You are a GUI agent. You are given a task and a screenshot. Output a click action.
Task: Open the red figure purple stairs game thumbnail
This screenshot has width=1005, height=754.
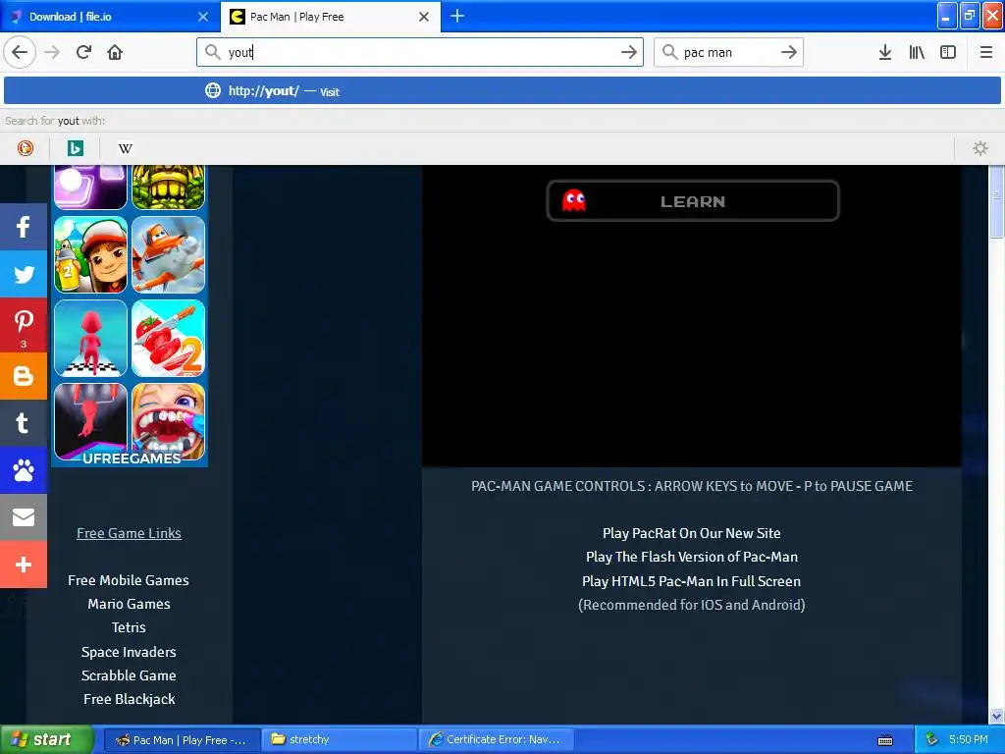tap(90, 420)
